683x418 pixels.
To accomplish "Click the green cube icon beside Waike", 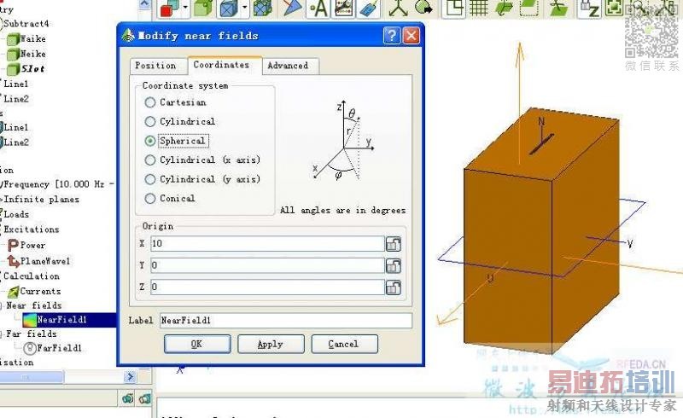I will [x=13, y=39].
